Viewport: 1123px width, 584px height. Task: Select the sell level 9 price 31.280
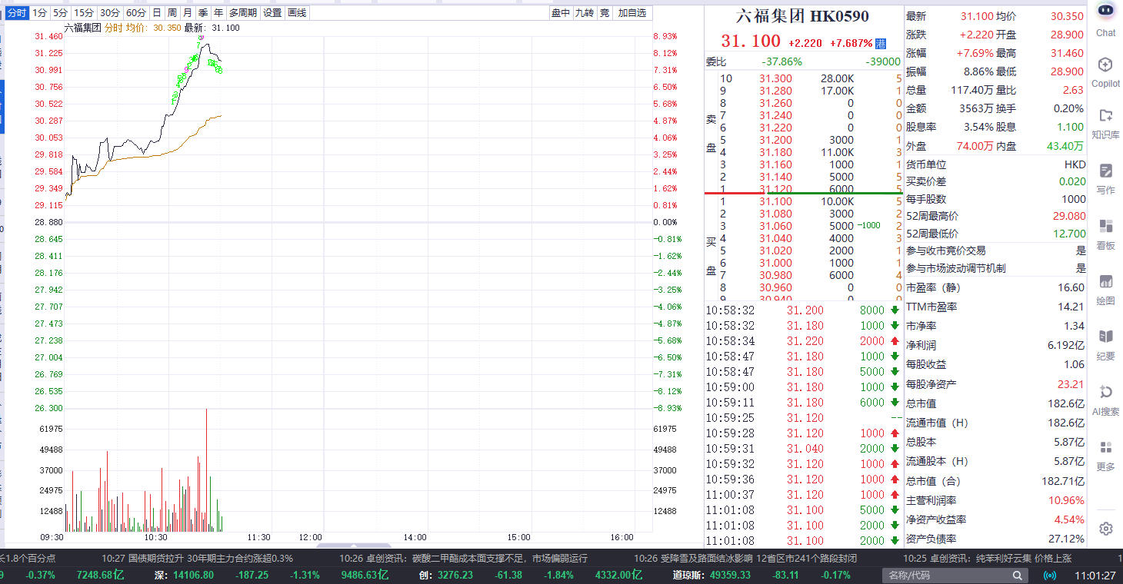[775, 91]
